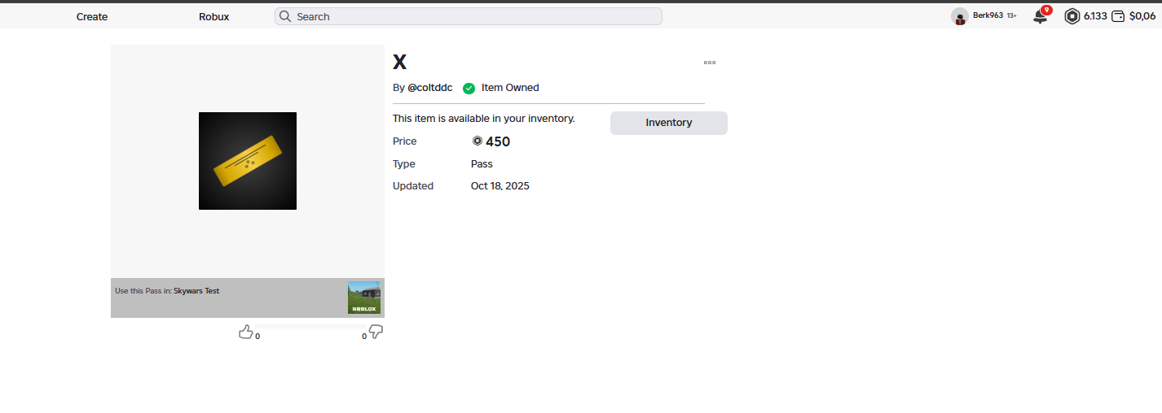Open the notifications bell
The width and height of the screenshot is (1162, 413).
(1040, 16)
